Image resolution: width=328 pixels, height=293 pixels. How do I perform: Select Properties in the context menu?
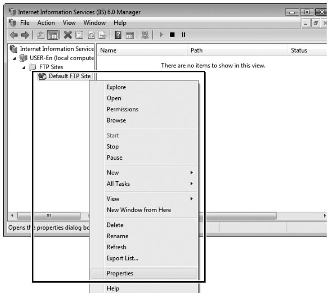[144, 273]
